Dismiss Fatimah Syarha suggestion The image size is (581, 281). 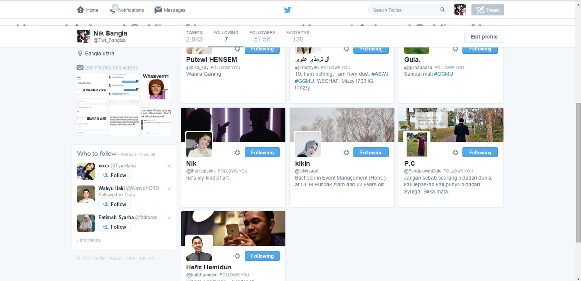[169, 218]
